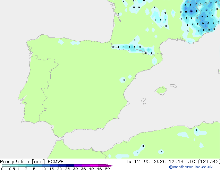Select the 5–10 mm legend color box
The height and width of the screenshot is (170, 220).
tap(38, 165)
